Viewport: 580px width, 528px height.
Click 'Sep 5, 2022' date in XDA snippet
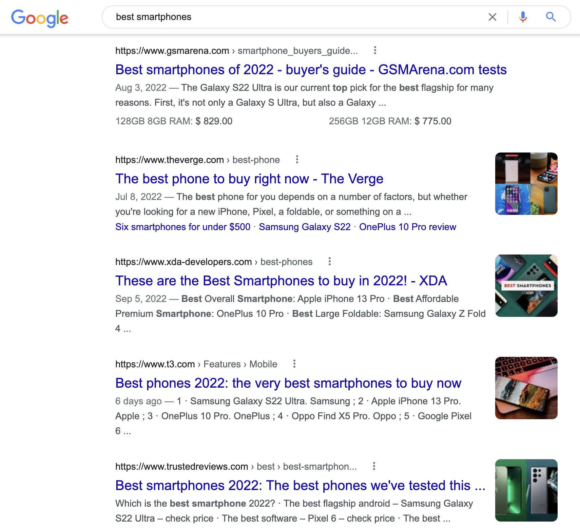click(x=141, y=299)
